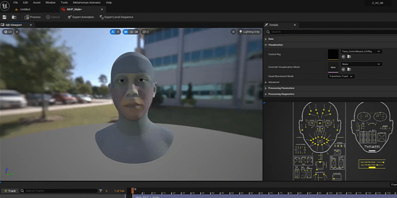Viewport: 397px width, 198px height.
Task: Click the Search Tracks field
Action: click(x=59, y=191)
